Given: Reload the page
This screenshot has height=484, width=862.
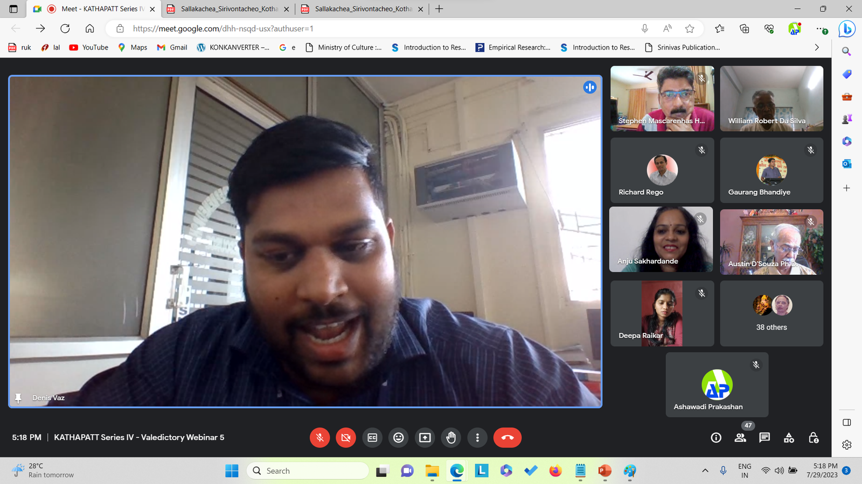Looking at the screenshot, I should point(65,29).
